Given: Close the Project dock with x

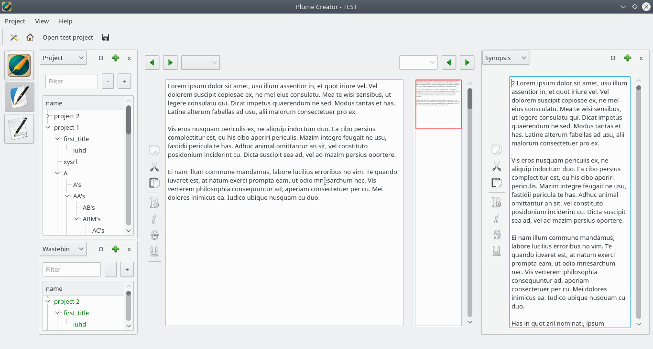Looking at the screenshot, I should (129, 58).
